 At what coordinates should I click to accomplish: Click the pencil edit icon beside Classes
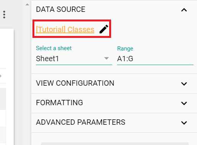[x=104, y=29]
